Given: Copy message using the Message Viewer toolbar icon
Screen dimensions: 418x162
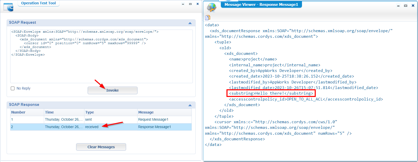Looking at the screenshot, I should click(x=208, y=18).
